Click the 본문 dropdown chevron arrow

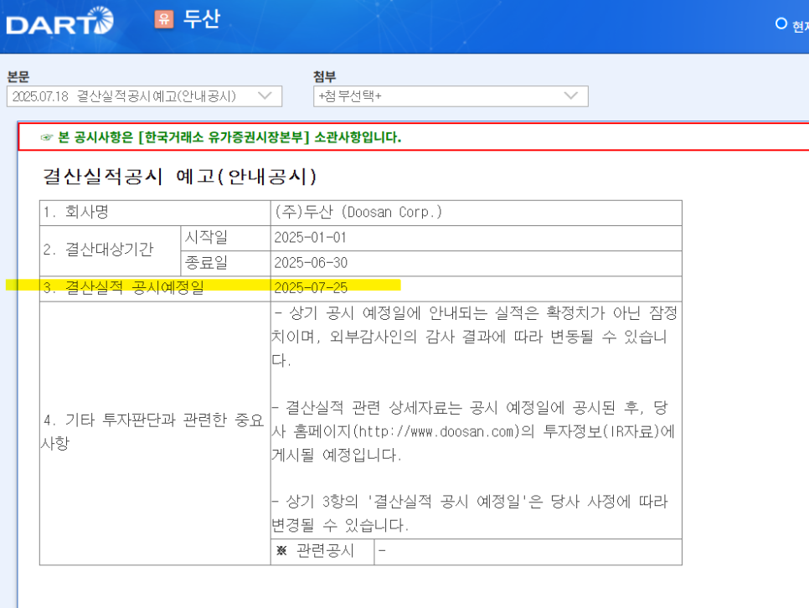(x=265, y=96)
